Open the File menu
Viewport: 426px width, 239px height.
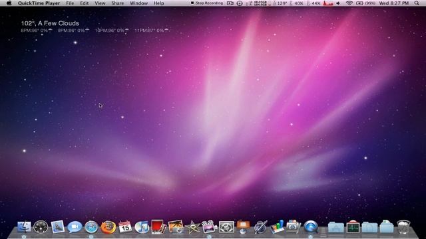pos(70,3)
